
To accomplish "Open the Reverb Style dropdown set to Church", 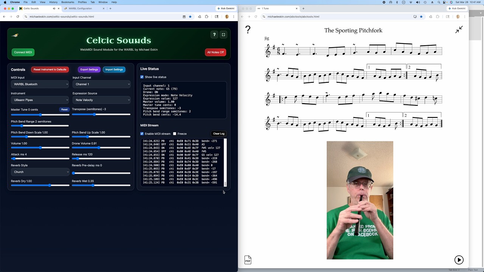I will pos(40,172).
